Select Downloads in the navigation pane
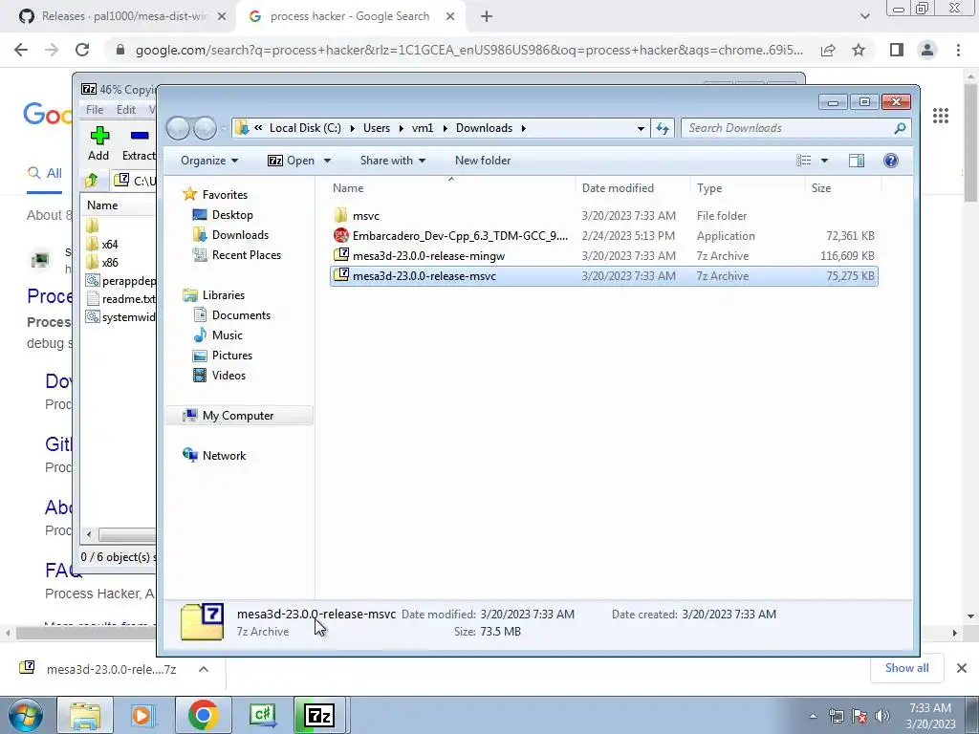The height and width of the screenshot is (734, 979). coord(240,235)
